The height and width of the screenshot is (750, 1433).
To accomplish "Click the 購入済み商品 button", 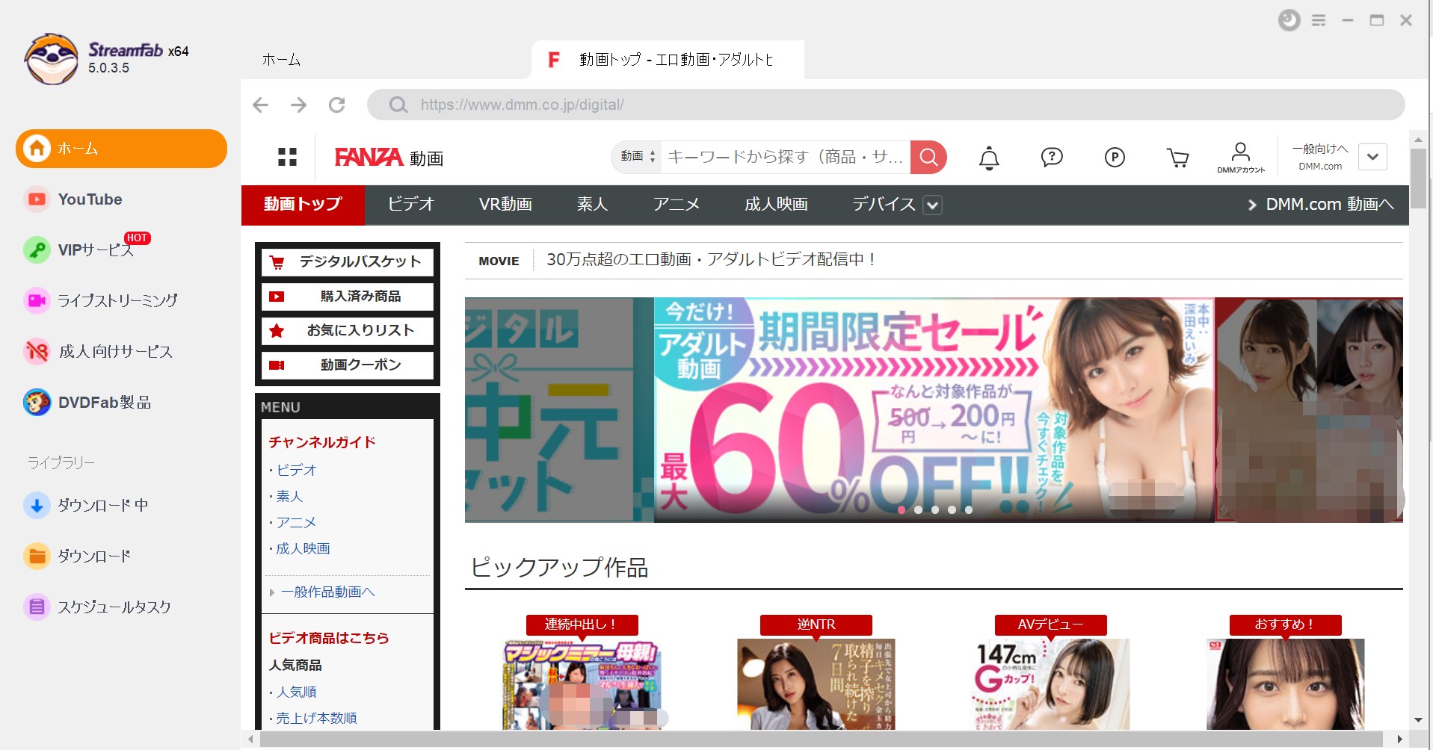I will 348,297.
